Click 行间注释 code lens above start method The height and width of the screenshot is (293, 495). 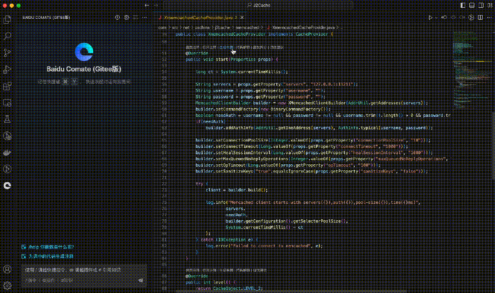(x=209, y=47)
